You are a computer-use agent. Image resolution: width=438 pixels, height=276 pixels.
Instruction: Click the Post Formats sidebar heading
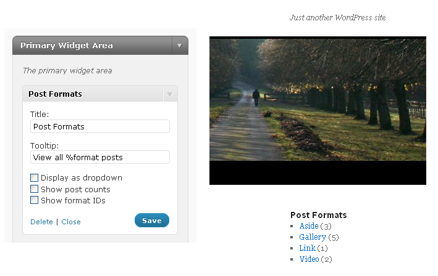coord(318,215)
